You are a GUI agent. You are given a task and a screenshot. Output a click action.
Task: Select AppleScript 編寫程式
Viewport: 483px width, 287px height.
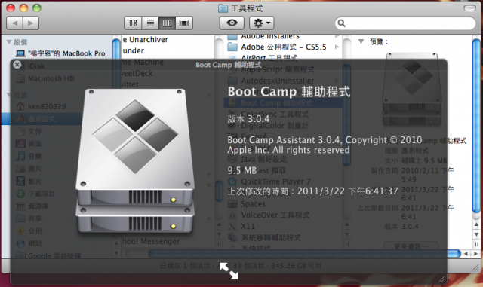coord(271,69)
